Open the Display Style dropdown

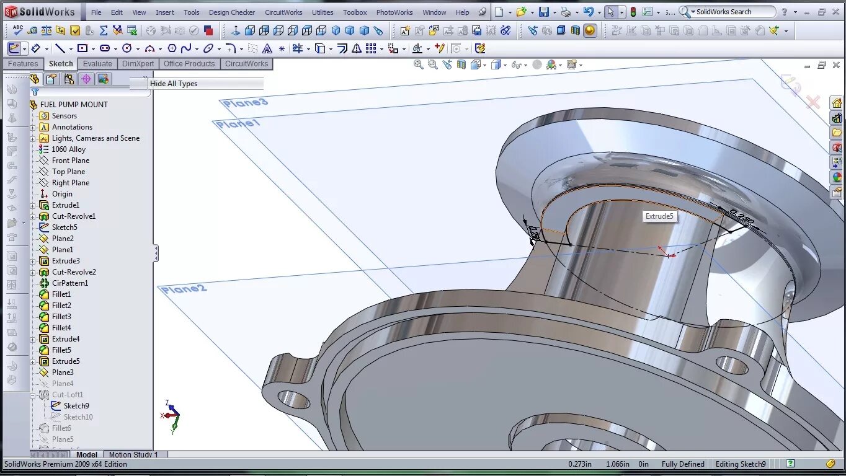(505, 64)
